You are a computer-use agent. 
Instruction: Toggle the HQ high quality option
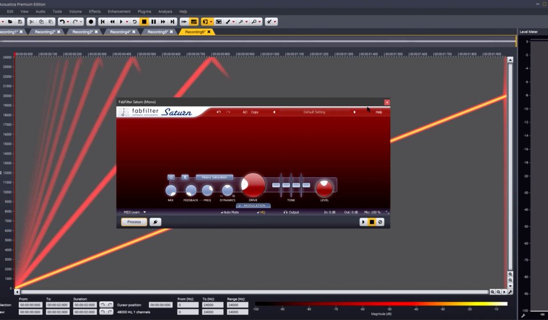click(x=261, y=212)
